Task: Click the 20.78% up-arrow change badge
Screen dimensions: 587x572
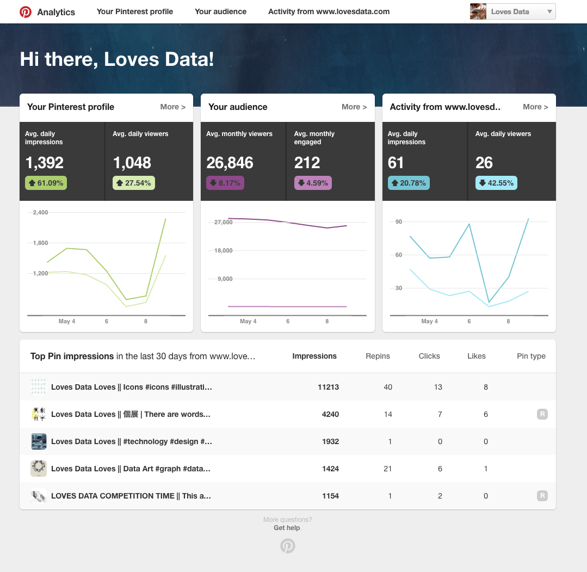Action: click(409, 183)
